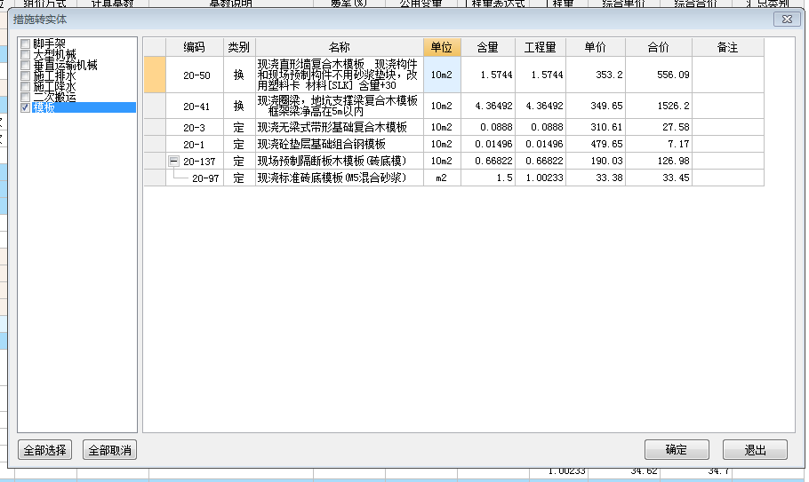Check the 垂直运输机械 checkbox
Screen dimensions: 809x482
[25, 65]
